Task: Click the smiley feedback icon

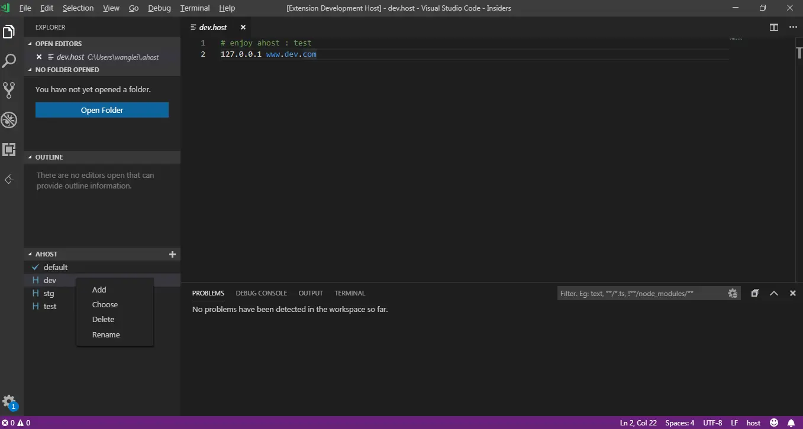Action: (774, 423)
